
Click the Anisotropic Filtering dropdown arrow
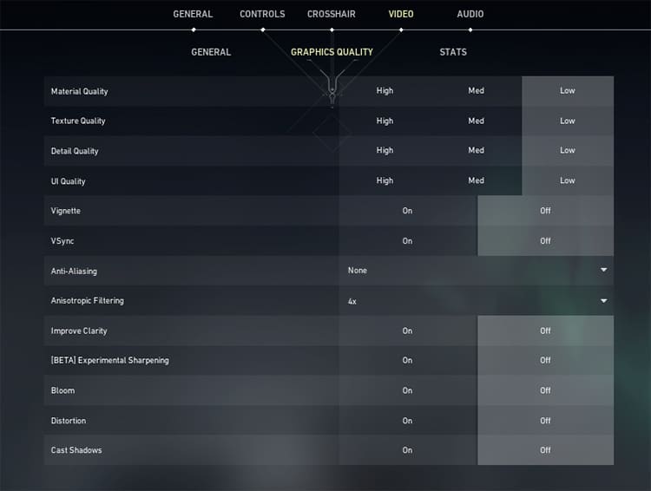point(603,301)
